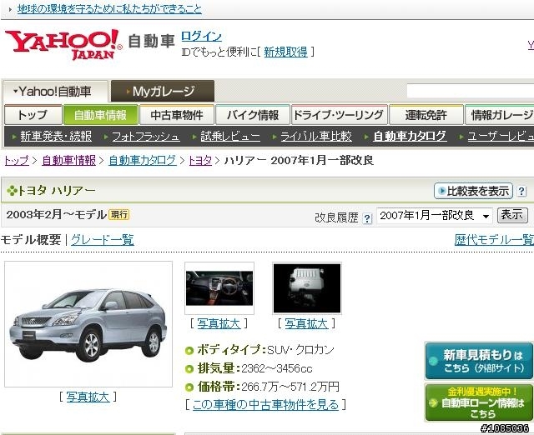Click 自動車カタログ in the breadcrumb
Image resolution: width=534 pixels, height=435 pixels.
coord(143,160)
